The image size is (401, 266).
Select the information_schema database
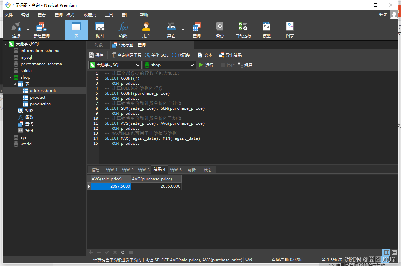tap(40, 51)
